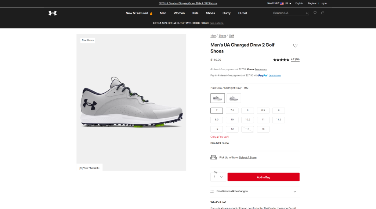The height and width of the screenshot is (209, 376).
Task: Click Select A Store link
Action: 248,158
